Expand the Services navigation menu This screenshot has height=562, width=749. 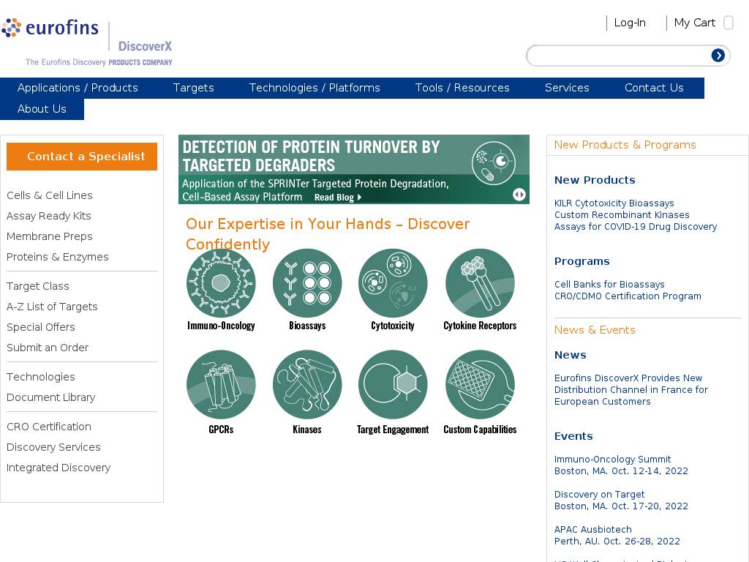point(567,88)
